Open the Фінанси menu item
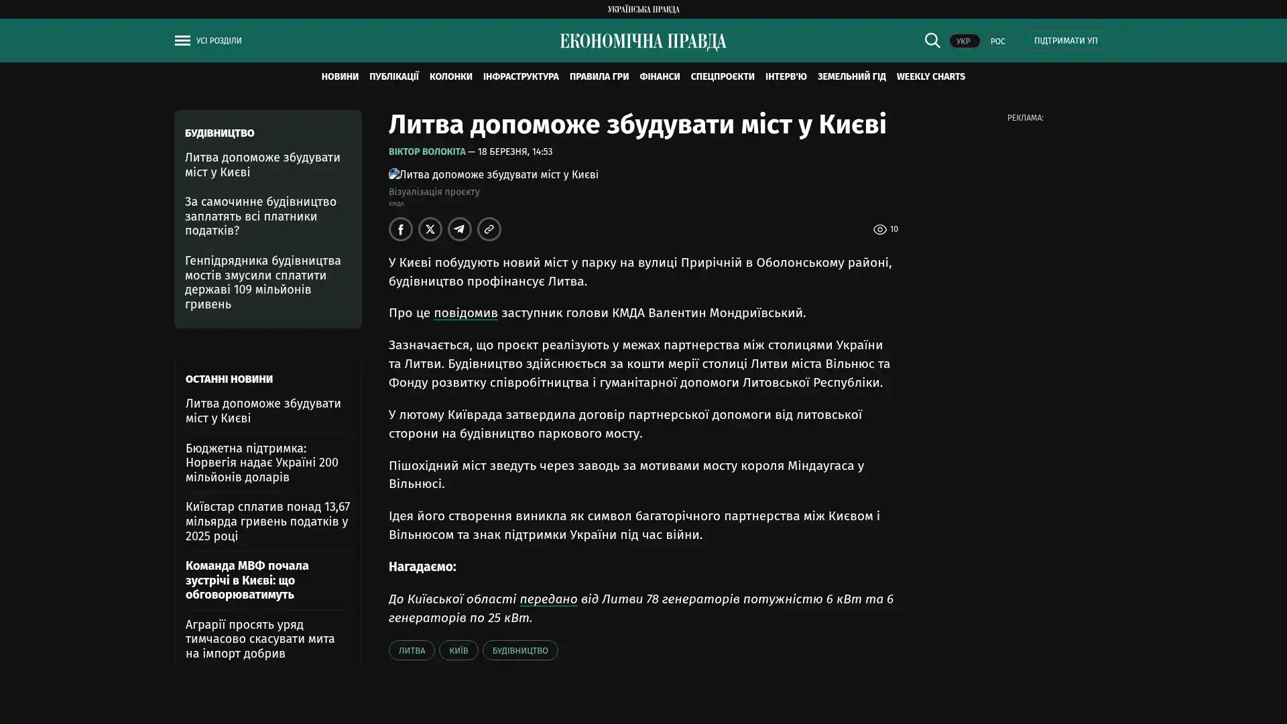Image resolution: width=1287 pixels, height=724 pixels. click(659, 77)
